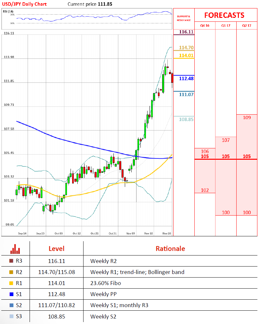Click the 114.70/115.08 level cell

coord(57,272)
